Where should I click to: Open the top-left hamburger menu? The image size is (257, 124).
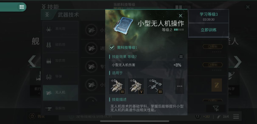point(22,7)
